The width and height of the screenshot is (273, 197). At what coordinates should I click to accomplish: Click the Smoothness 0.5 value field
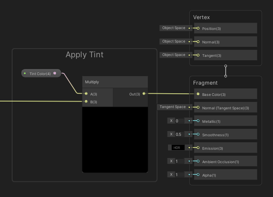[x=180, y=134]
